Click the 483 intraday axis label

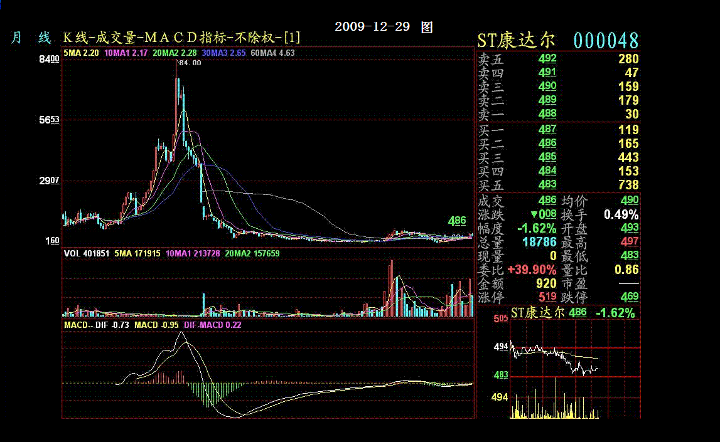point(500,376)
